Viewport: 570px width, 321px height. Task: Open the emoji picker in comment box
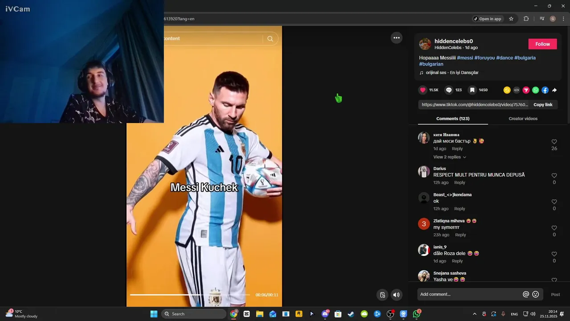click(x=536, y=294)
